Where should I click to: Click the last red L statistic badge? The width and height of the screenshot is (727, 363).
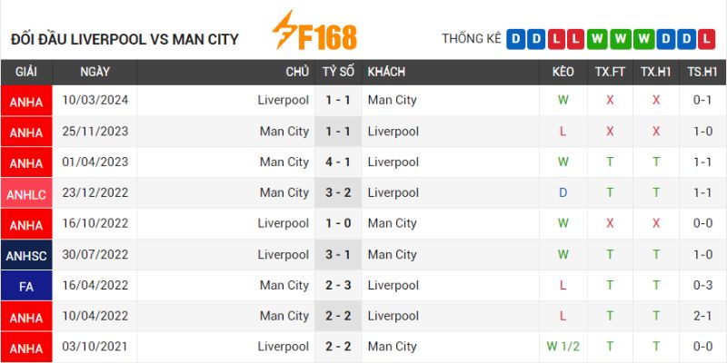point(708,39)
